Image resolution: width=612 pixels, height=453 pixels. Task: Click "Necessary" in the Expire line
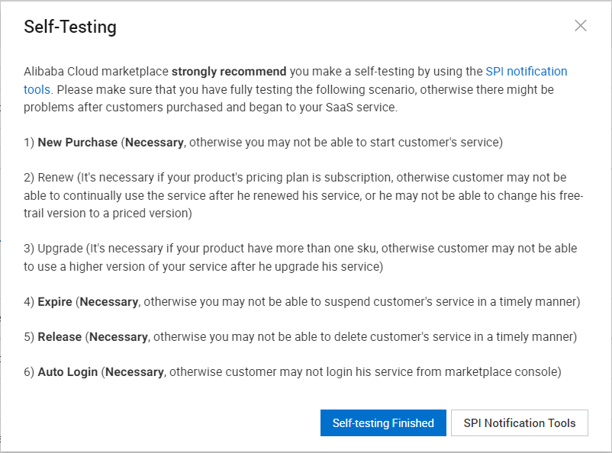(x=109, y=302)
